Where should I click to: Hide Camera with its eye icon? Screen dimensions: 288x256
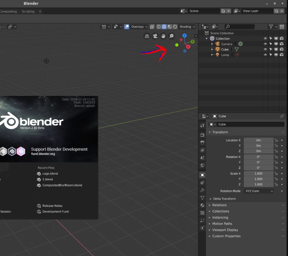point(265,44)
